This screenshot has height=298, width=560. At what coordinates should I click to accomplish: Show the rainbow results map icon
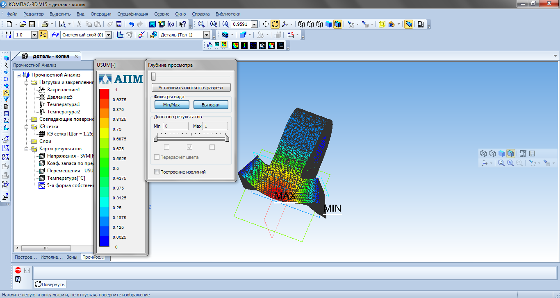tap(235, 45)
